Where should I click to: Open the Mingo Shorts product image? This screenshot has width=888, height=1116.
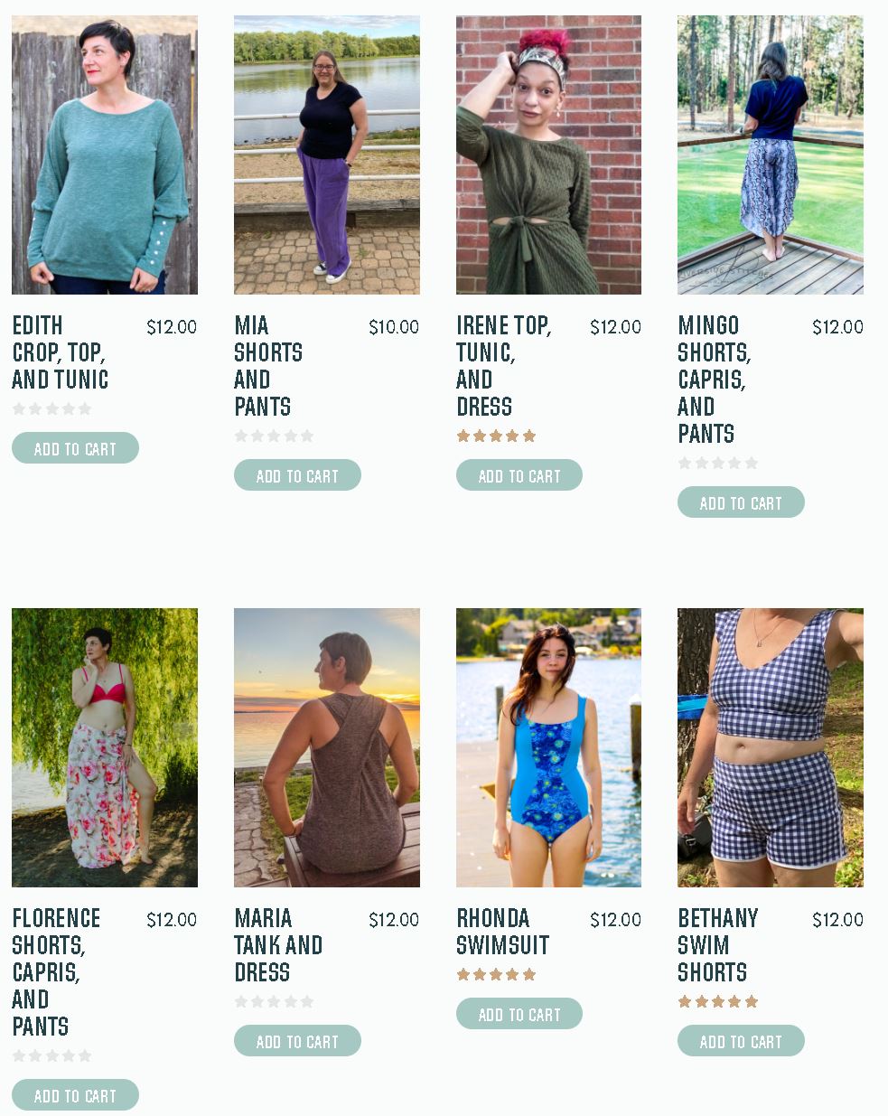tap(771, 155)
